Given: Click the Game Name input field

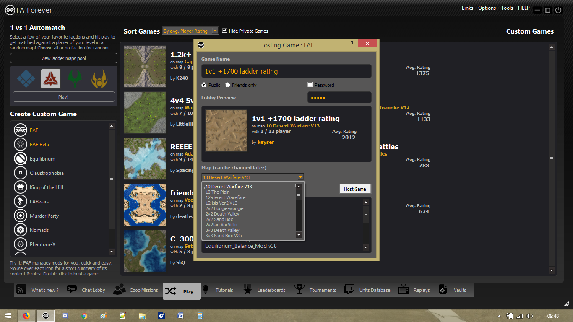Looking at the screenshot, I should click(286, 71).
